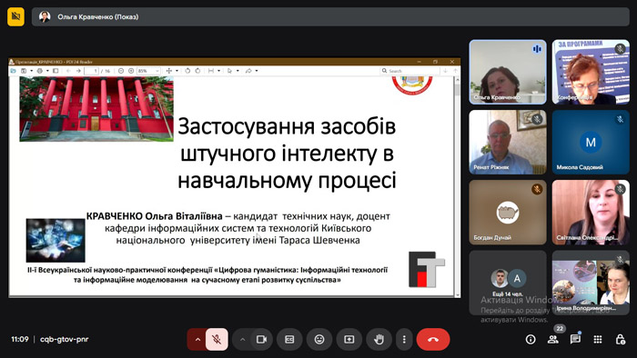This screenshot has height=358, width=637.
Task: Click the PDF reader Search field
Action: [410, 71]
